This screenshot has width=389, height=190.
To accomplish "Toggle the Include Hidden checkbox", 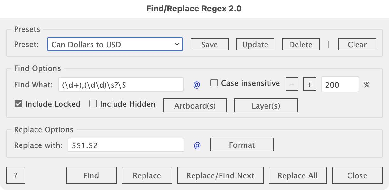I will click(x=93, y=104).
